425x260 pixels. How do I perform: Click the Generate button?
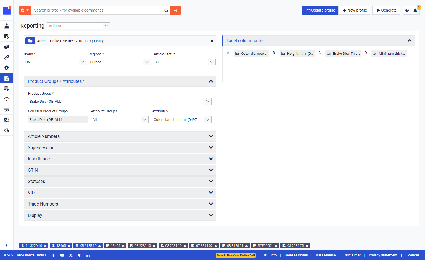(x=386, y=10)
